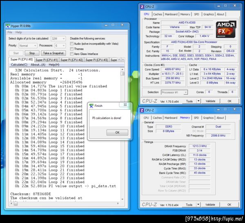The height and width of the screenshot is (223, 245).
Task: Open the Help(H) menu in Super PI
Action: pyautogui.click(x=54, y=64)
